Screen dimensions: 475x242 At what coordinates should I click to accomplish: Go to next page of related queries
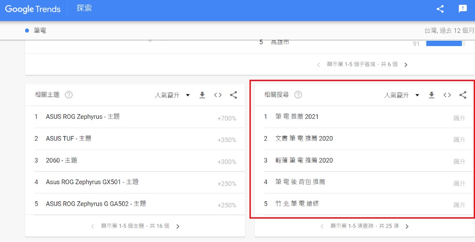[x=407, y=226]
